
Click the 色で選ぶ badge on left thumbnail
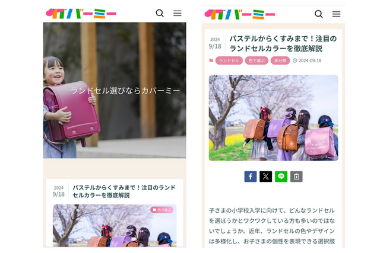161,210
